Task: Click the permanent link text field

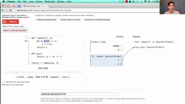Action: click(93, 94)
